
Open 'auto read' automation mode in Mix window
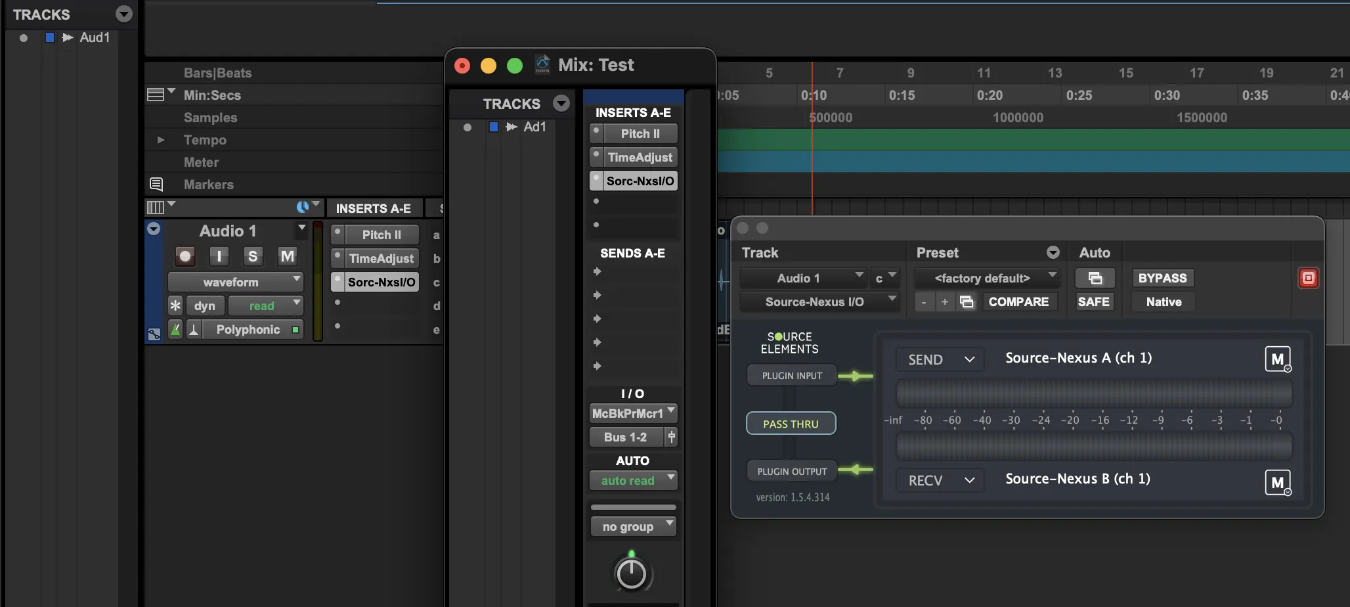[x=633, y=480]
